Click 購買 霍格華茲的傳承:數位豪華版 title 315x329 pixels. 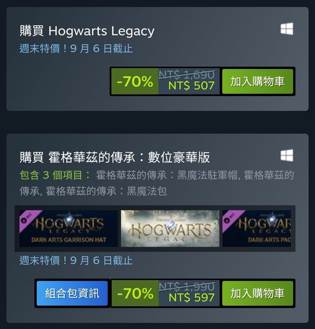[x=115, y=157]
